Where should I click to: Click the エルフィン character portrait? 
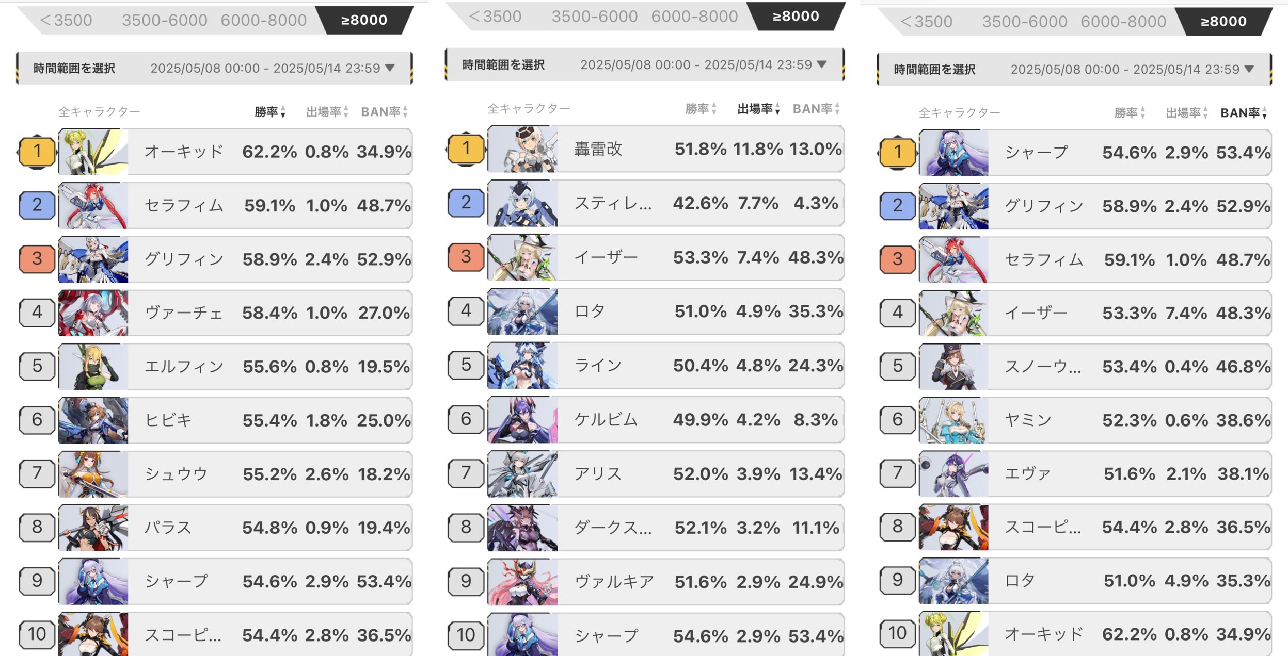coord(93,367)
